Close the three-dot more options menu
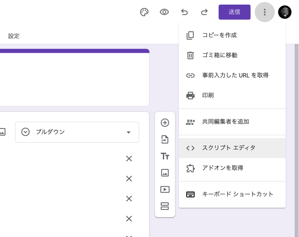This screenshot has width=299, height=237. pos(265,12)
